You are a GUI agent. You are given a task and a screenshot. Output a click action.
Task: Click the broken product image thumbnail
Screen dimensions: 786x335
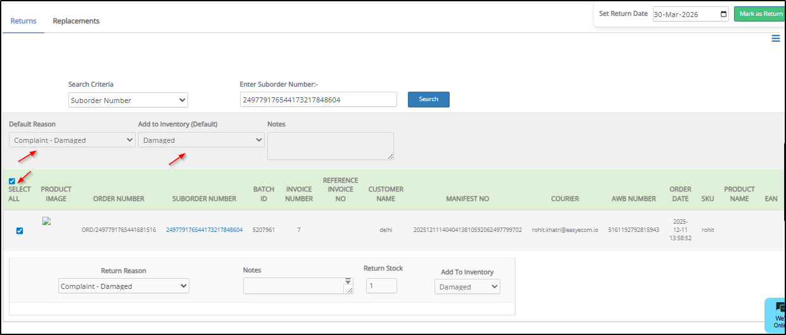coord(46,222)
